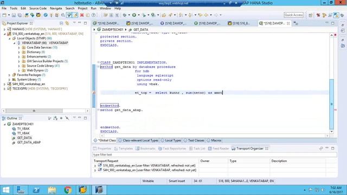This screenshot has width=347, height=195.
Task: Open the Window menu
Action: (105, 8)
